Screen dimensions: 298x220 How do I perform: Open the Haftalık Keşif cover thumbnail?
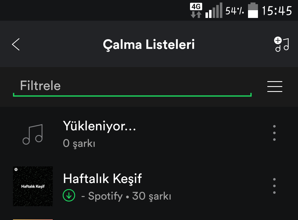[x=33, y=186]
